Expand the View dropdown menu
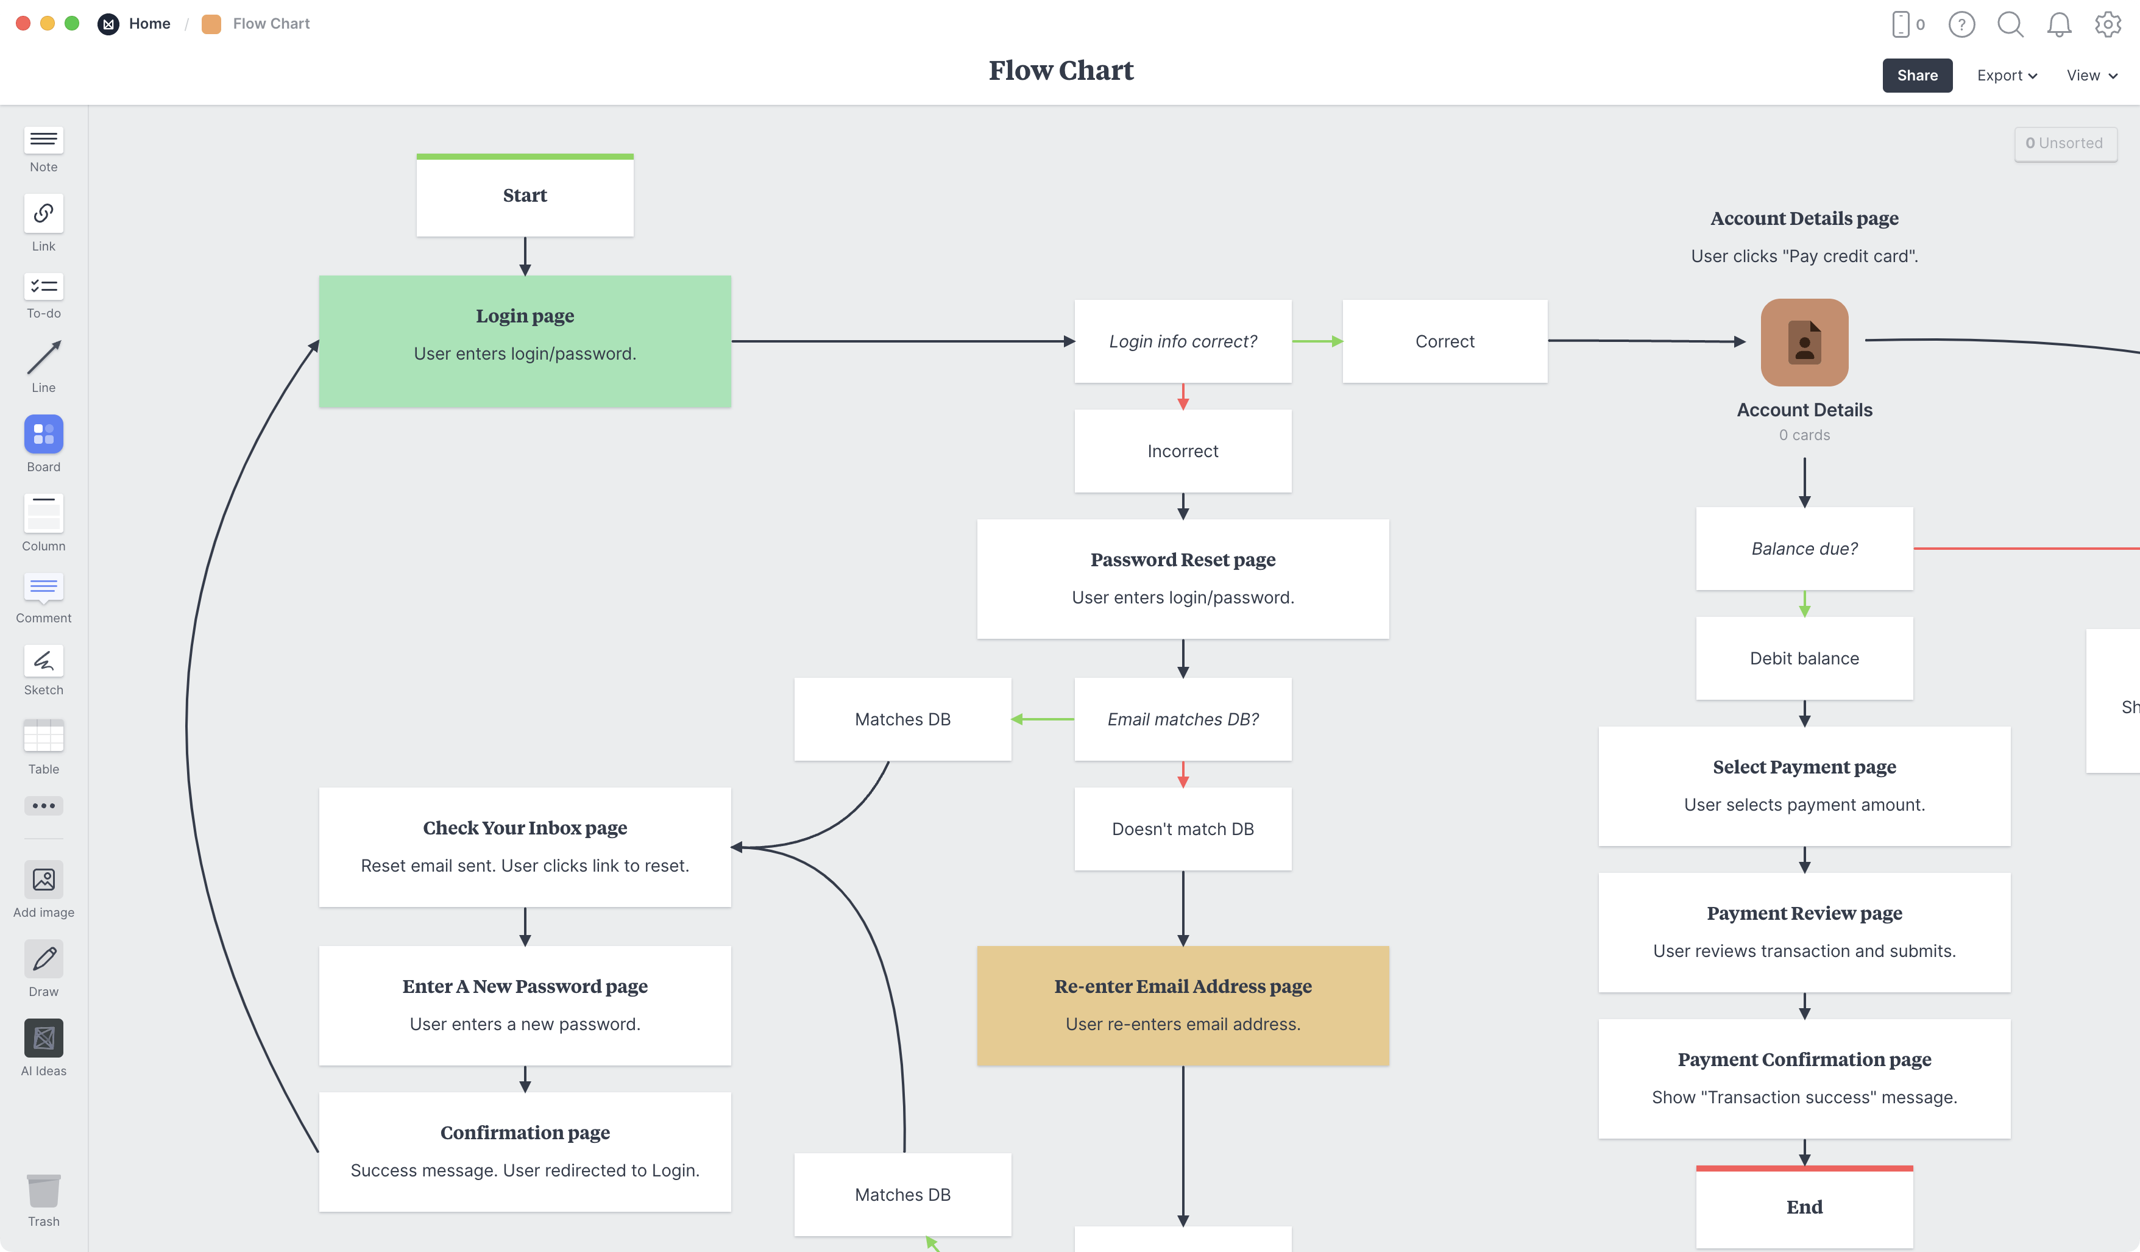2140x1252 pixels. (x=2089, y=74)
